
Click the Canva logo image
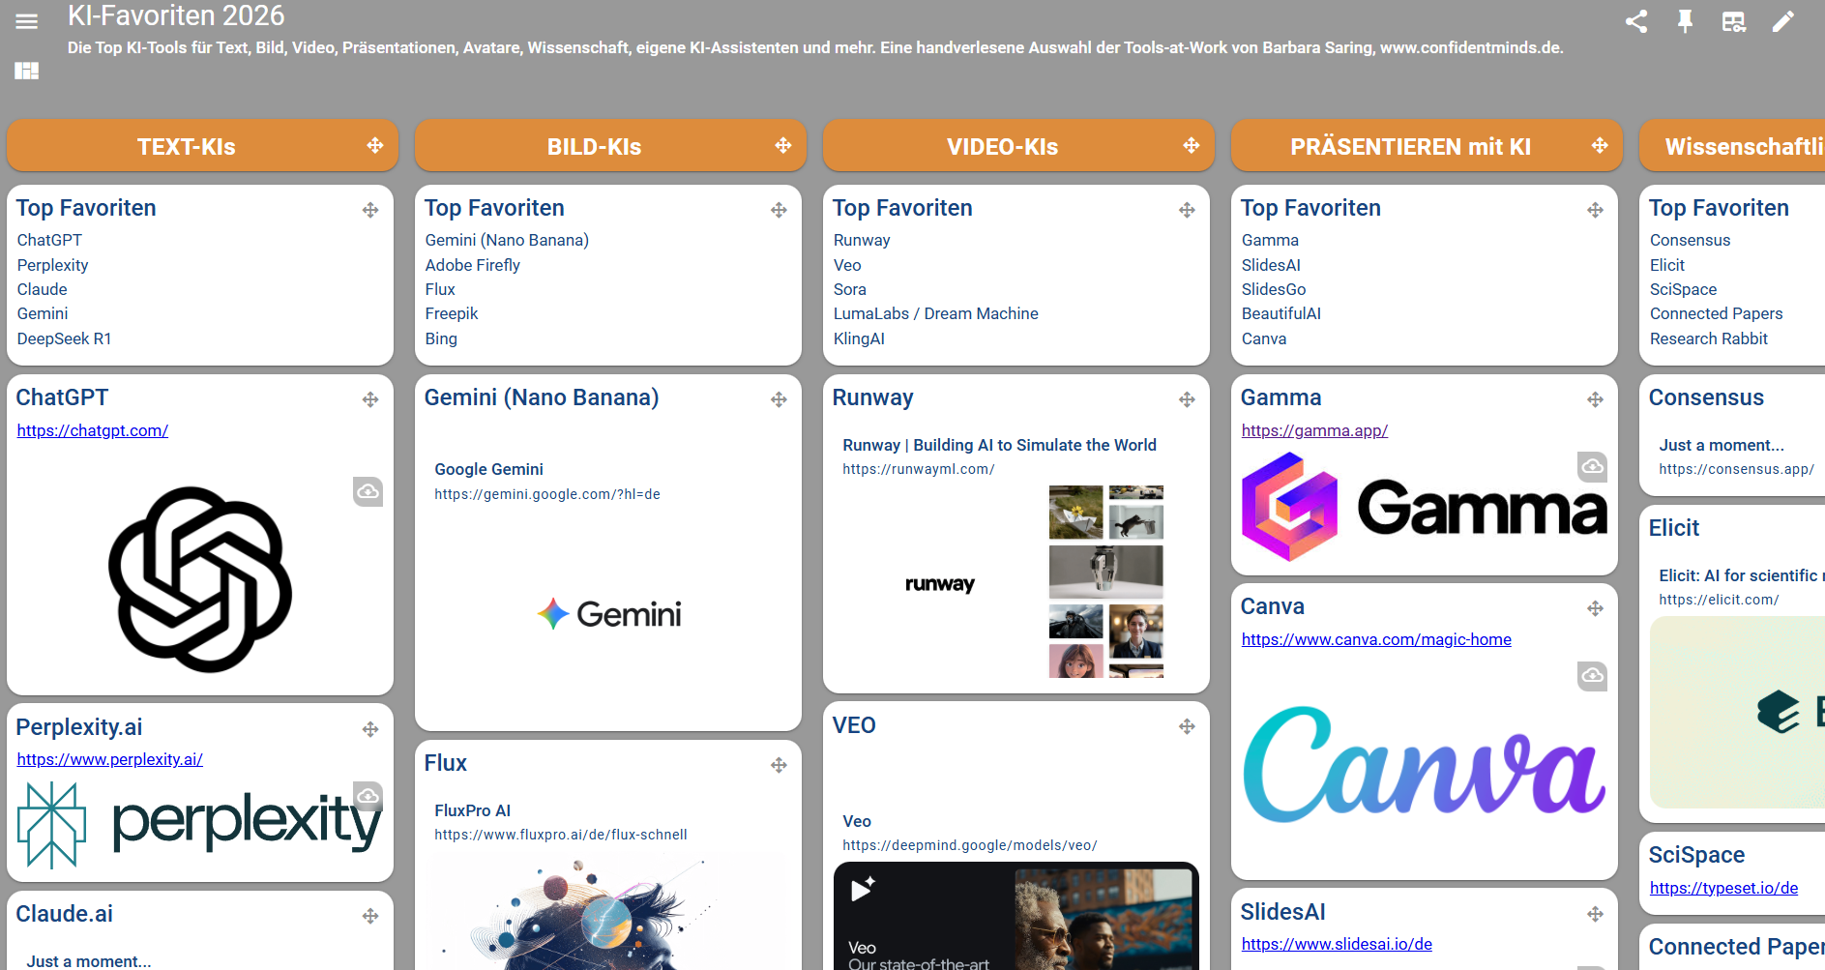click(1424, 764)
